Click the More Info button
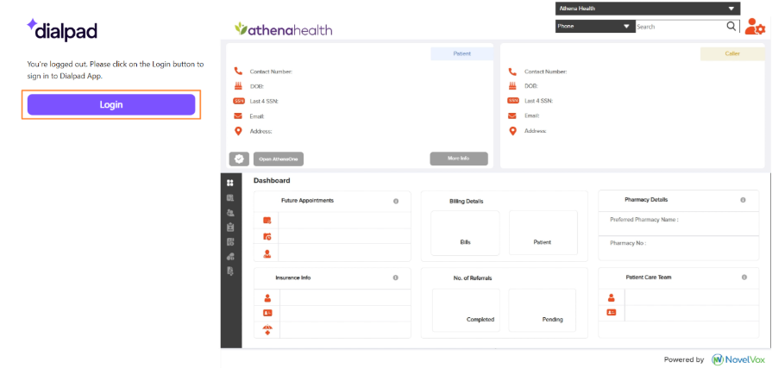Viewport: 772px width, 368px height. point(458,159)
